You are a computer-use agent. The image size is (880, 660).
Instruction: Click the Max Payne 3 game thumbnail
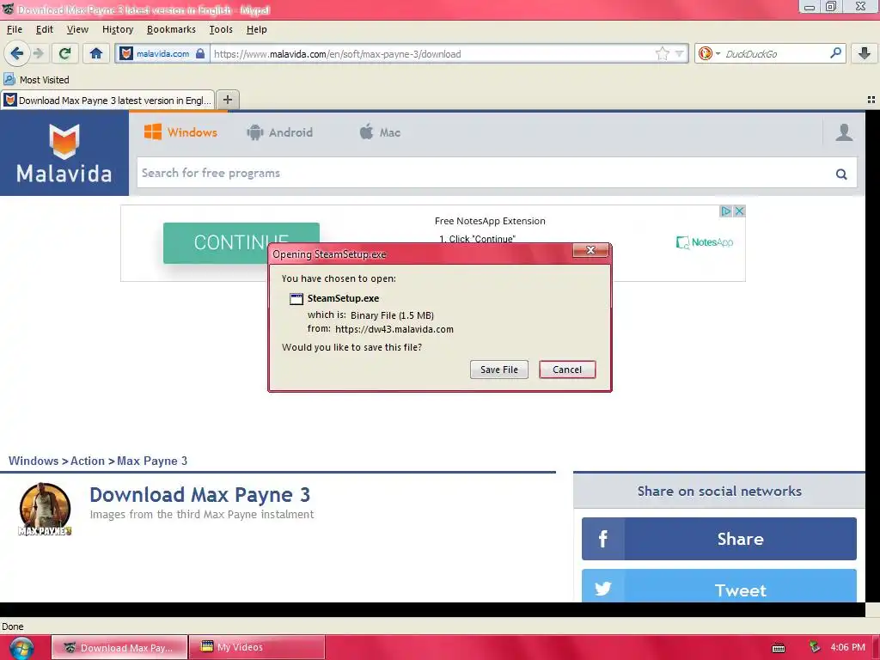tap(45, 509)
